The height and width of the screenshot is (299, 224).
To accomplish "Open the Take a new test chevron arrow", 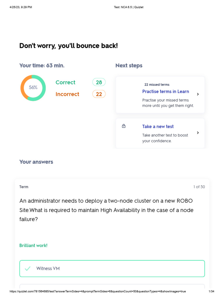I will pyautogui.click(x=198, y=133).
